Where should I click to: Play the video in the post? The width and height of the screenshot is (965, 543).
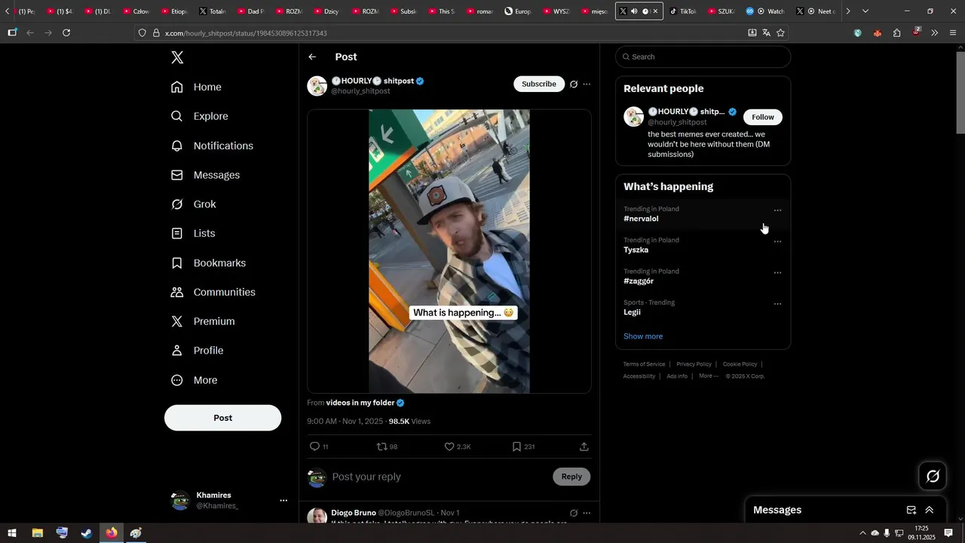pyautogui.click(x=449, y=251)
